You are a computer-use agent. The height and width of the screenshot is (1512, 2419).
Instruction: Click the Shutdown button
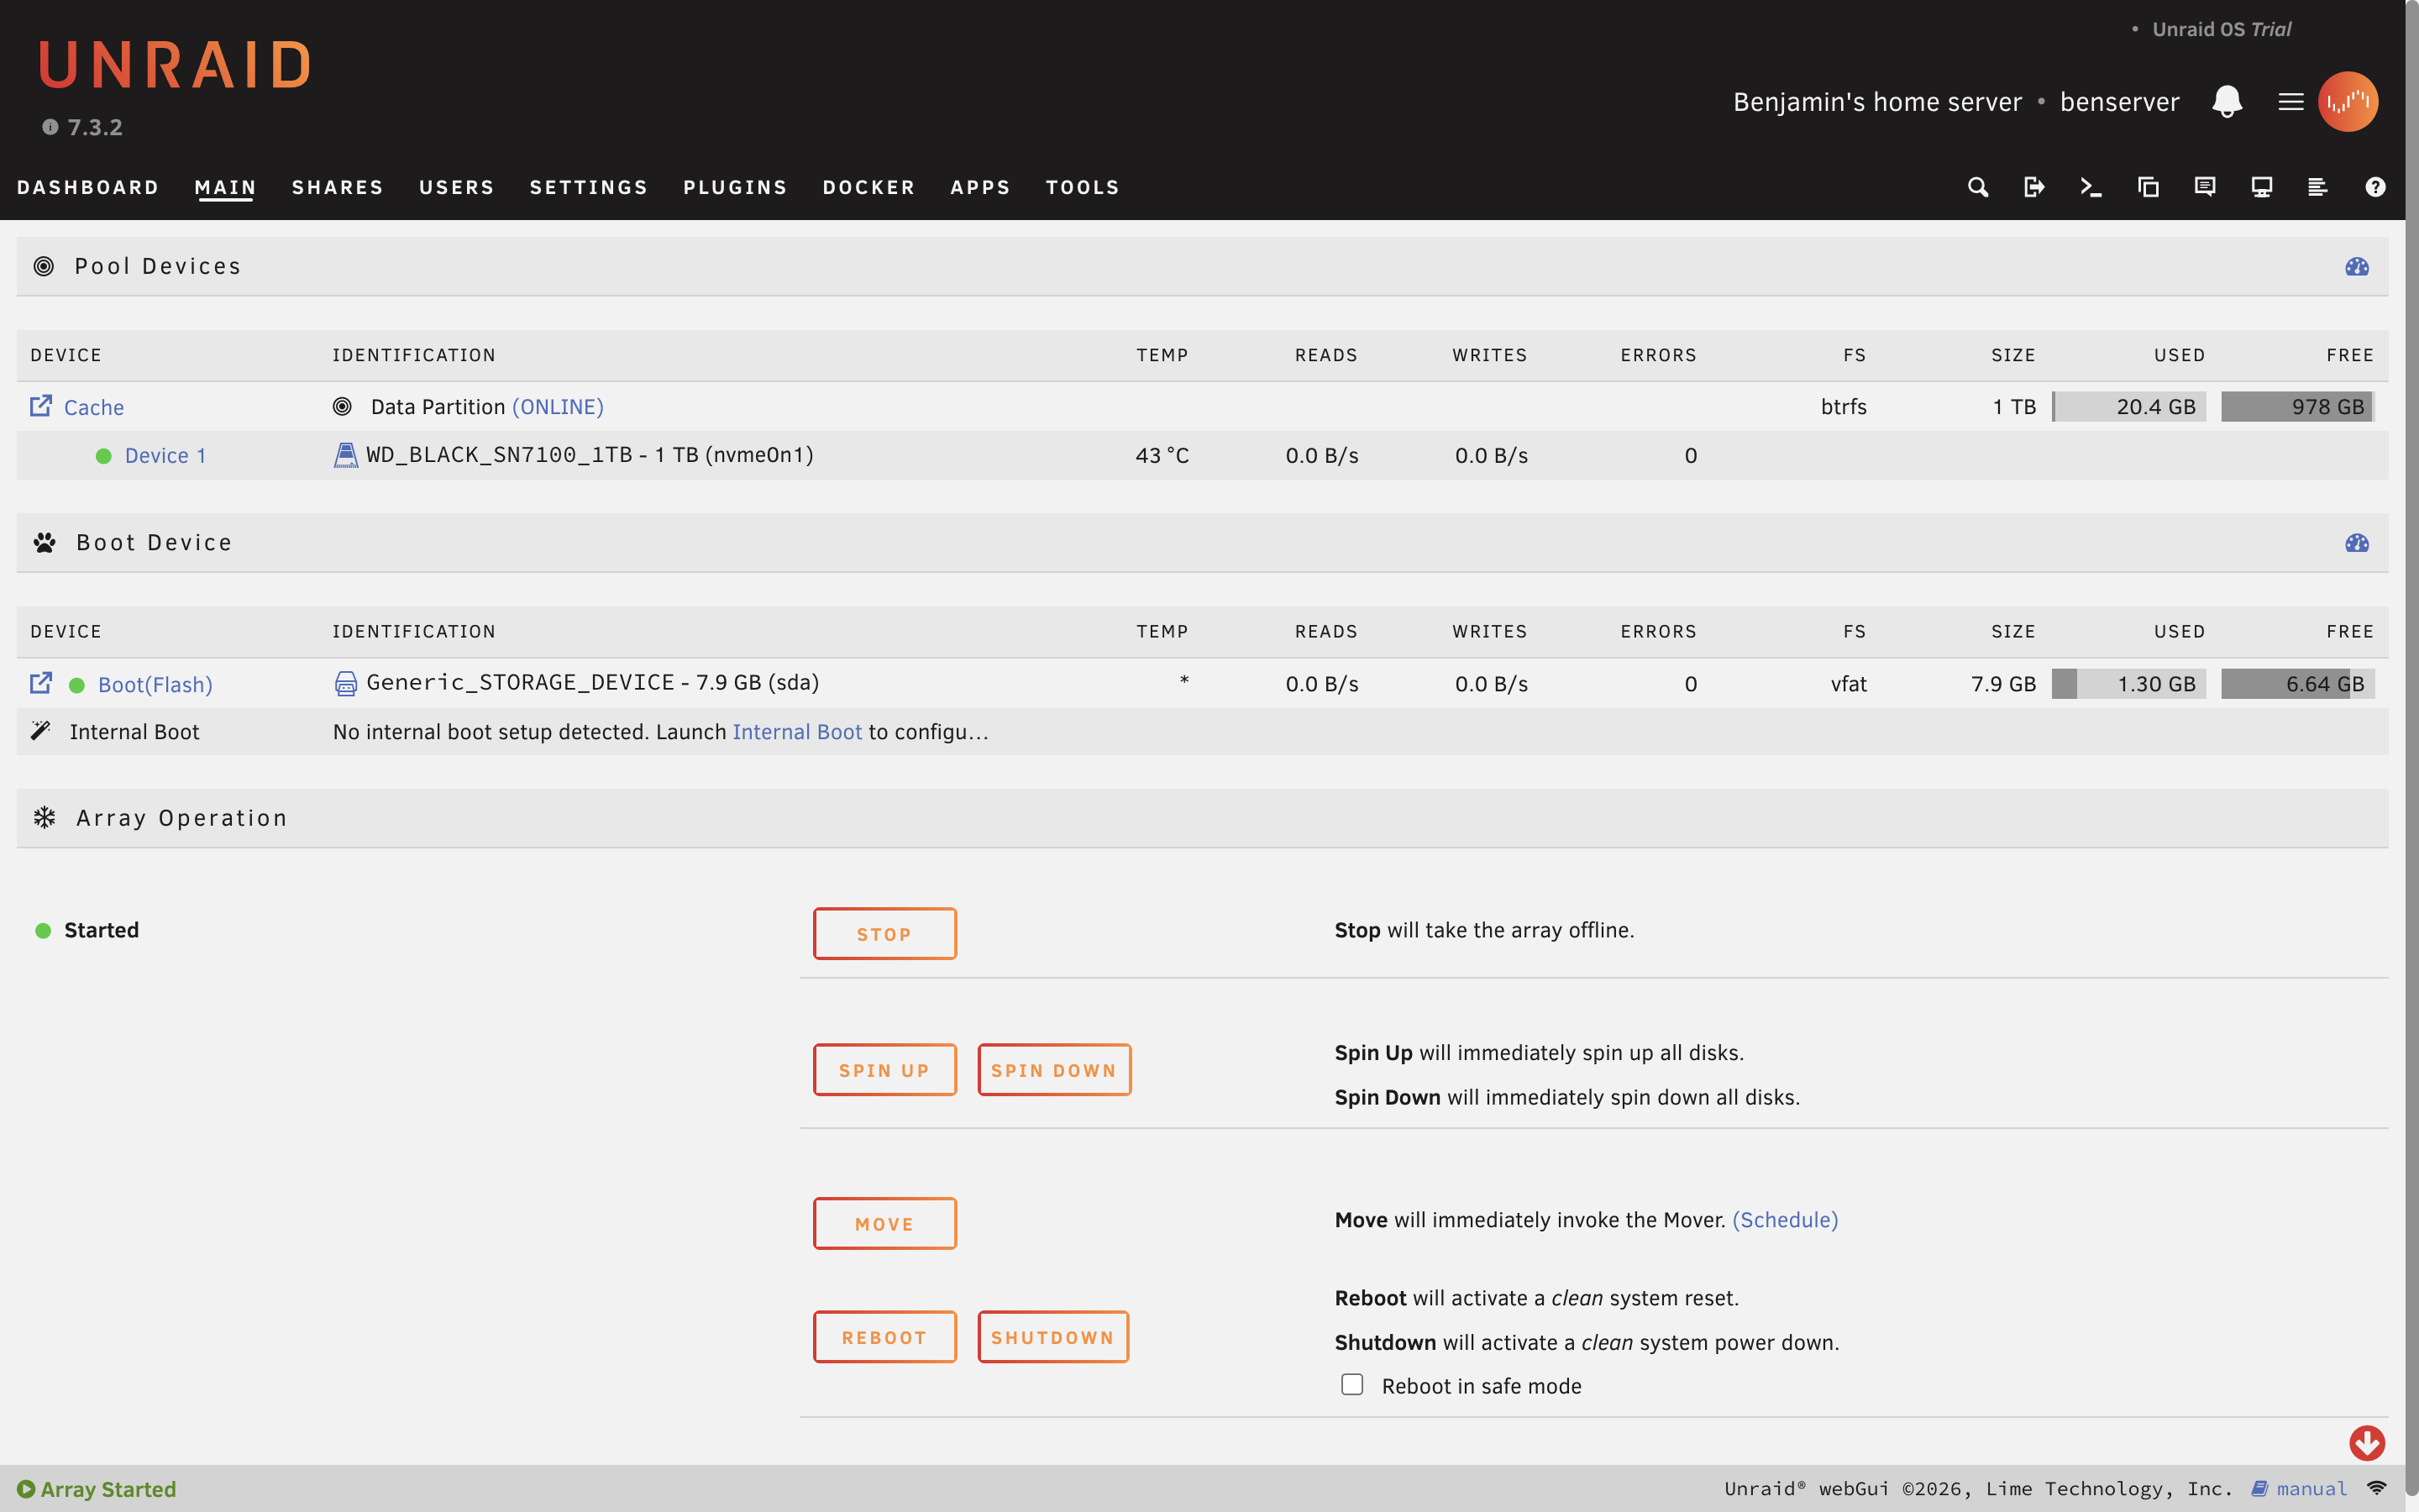(1052, 1337)
